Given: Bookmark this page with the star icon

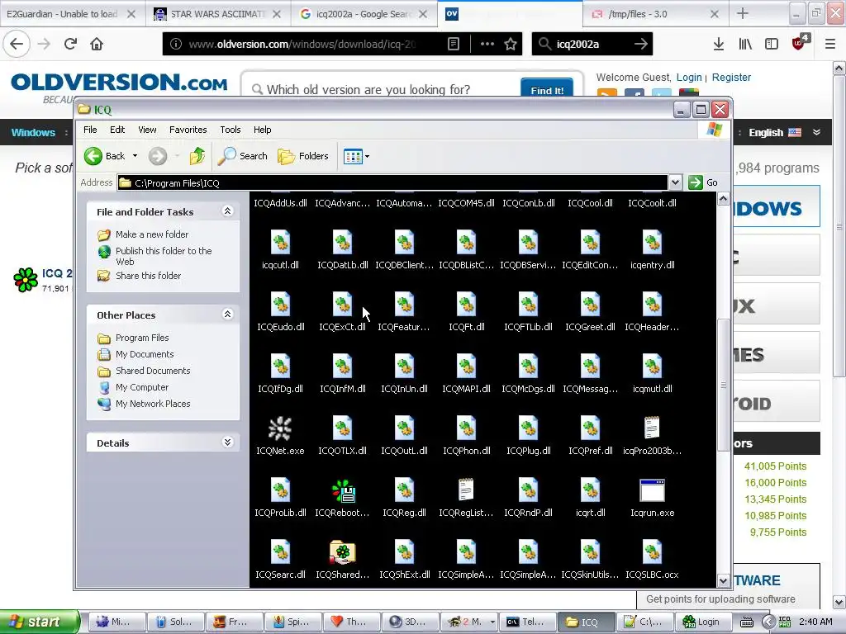Looking at the screenshot, I should [511, 44].
